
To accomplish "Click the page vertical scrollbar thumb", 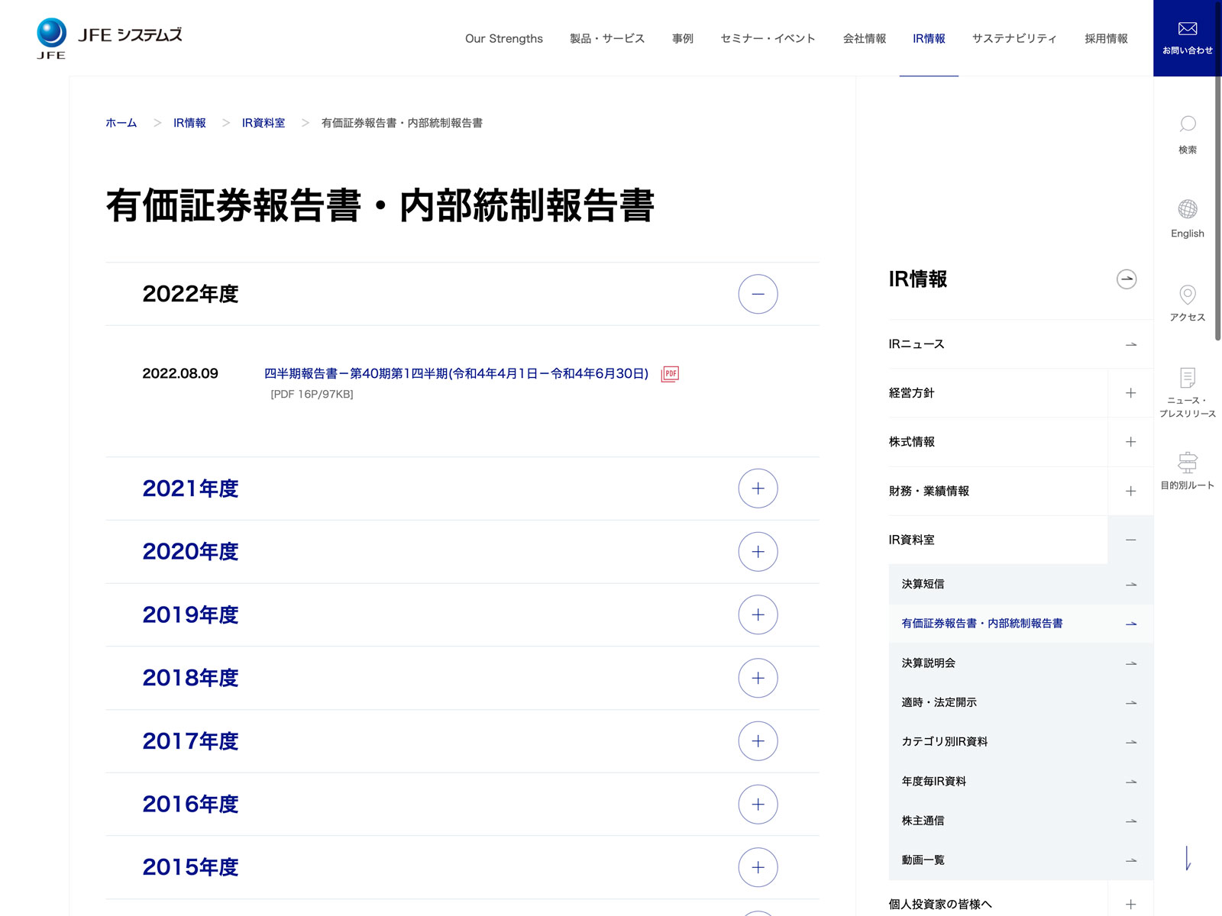I will (1218, 170).
